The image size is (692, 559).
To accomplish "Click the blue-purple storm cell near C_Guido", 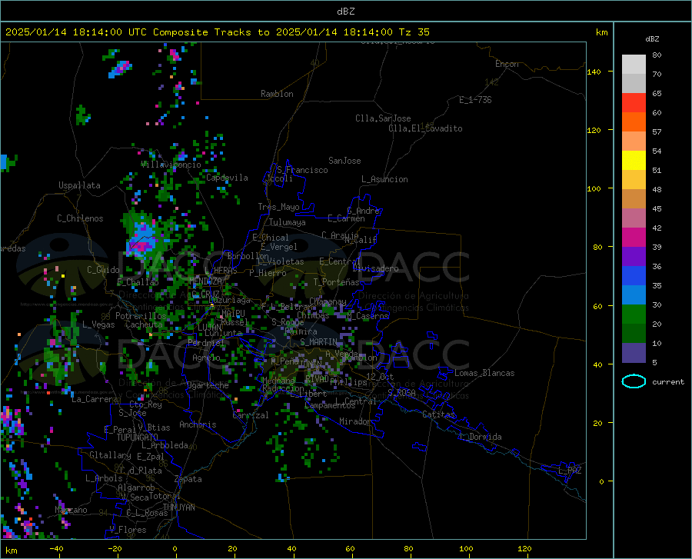I will click(143, 238).
